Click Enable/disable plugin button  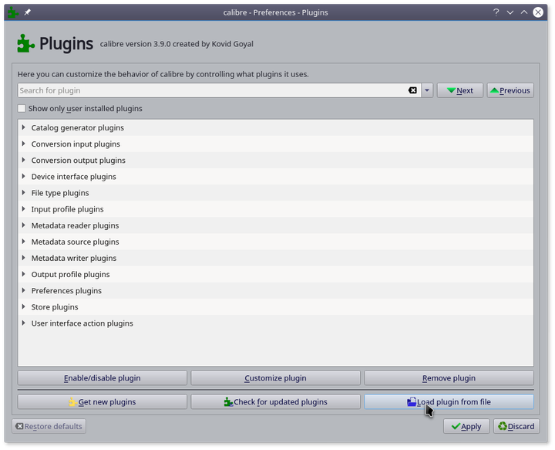[103, 378]
